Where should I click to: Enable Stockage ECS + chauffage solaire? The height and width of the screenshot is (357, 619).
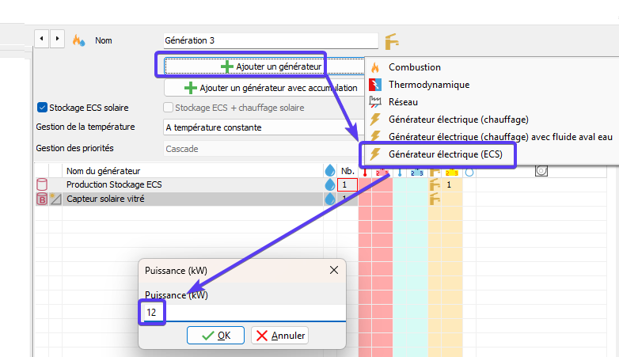pyautogui.click(x=168, y=108)
